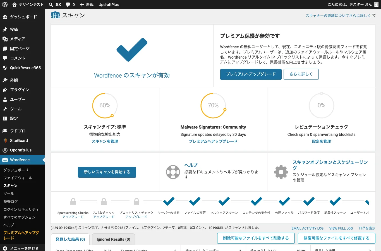The image size is (381, 251).
Task: Open UpdraftPlus in the admin bar
Action: point(109,4)
